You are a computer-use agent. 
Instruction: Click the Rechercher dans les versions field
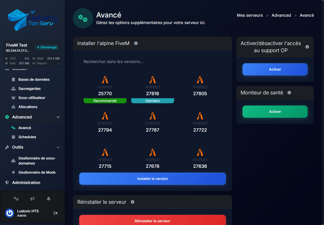click(x=152, y=62)
